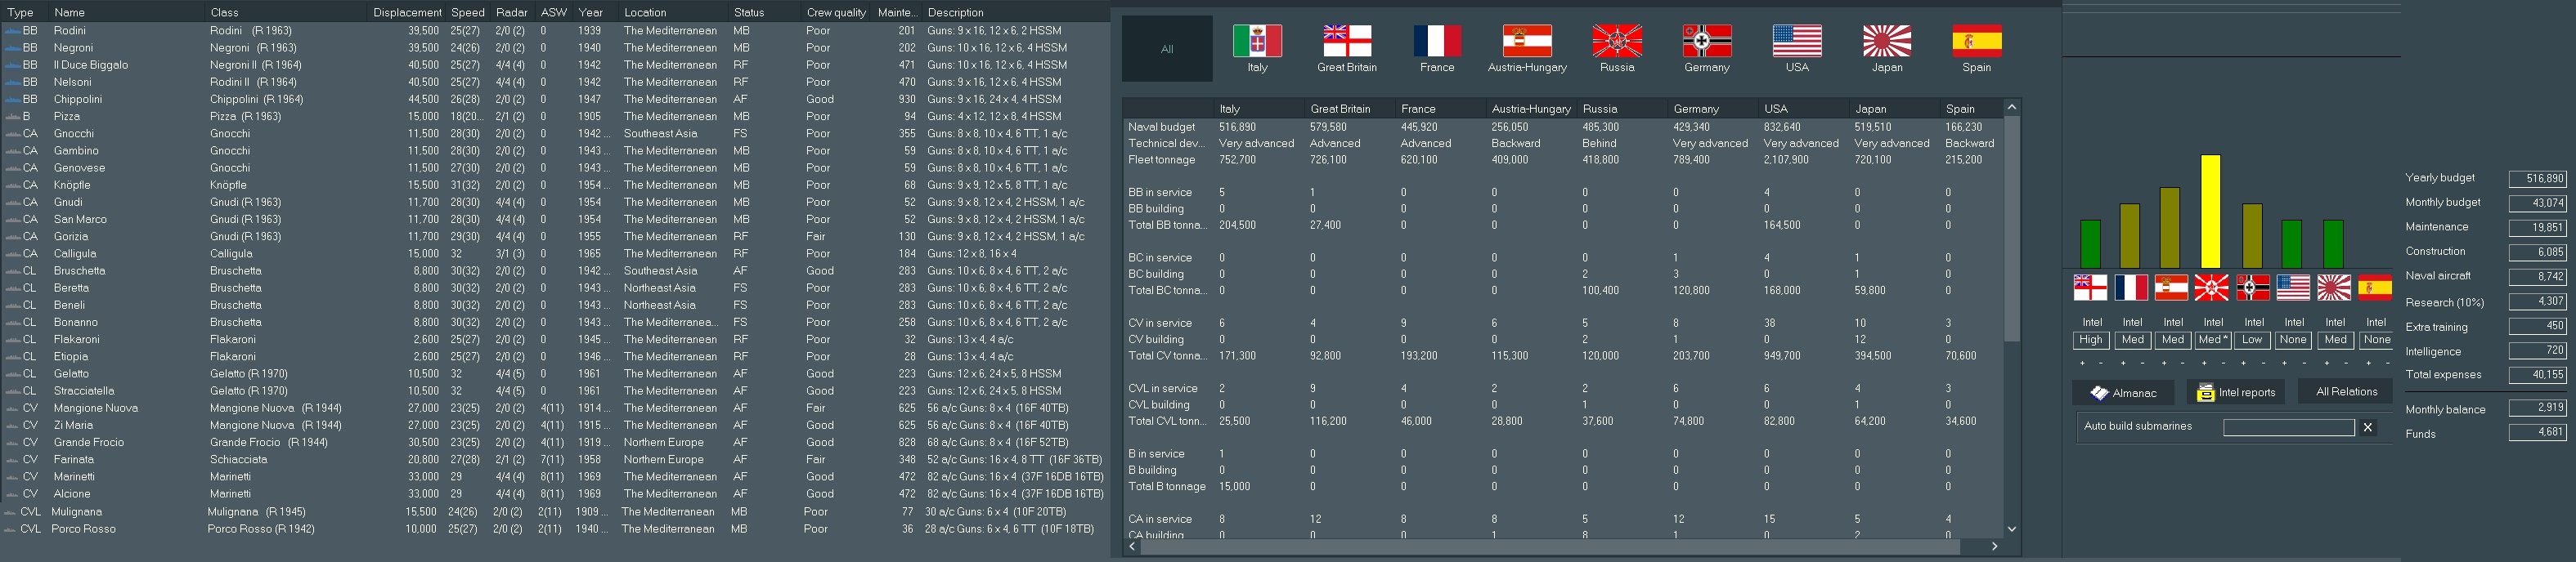Click Austria-Hungary flag under tension chart

pos(2171,288)
